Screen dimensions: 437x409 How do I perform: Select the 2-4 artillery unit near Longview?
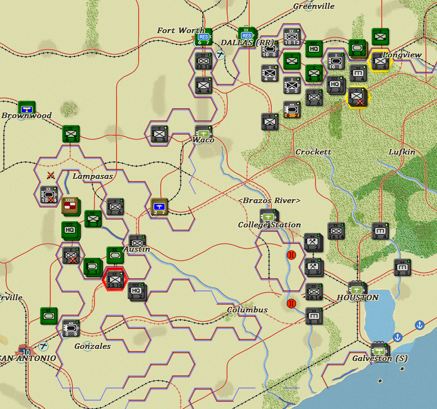[358, 73]
